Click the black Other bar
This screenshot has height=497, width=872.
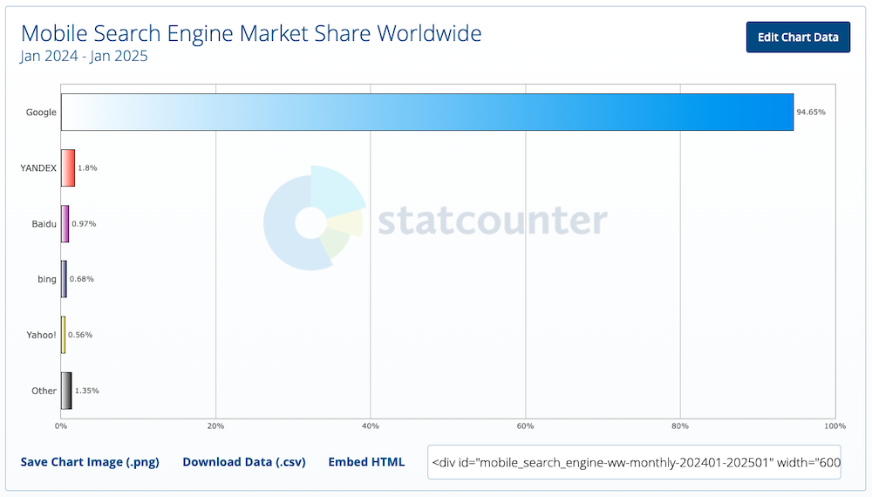click(66, 391)
